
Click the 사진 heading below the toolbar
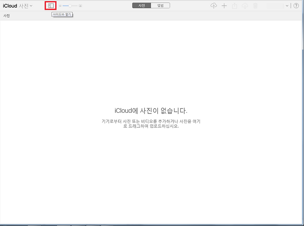6,16
